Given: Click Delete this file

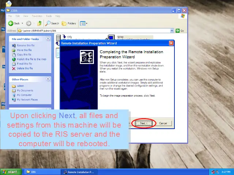Looking at the screenshot, I should pos(25,68).
